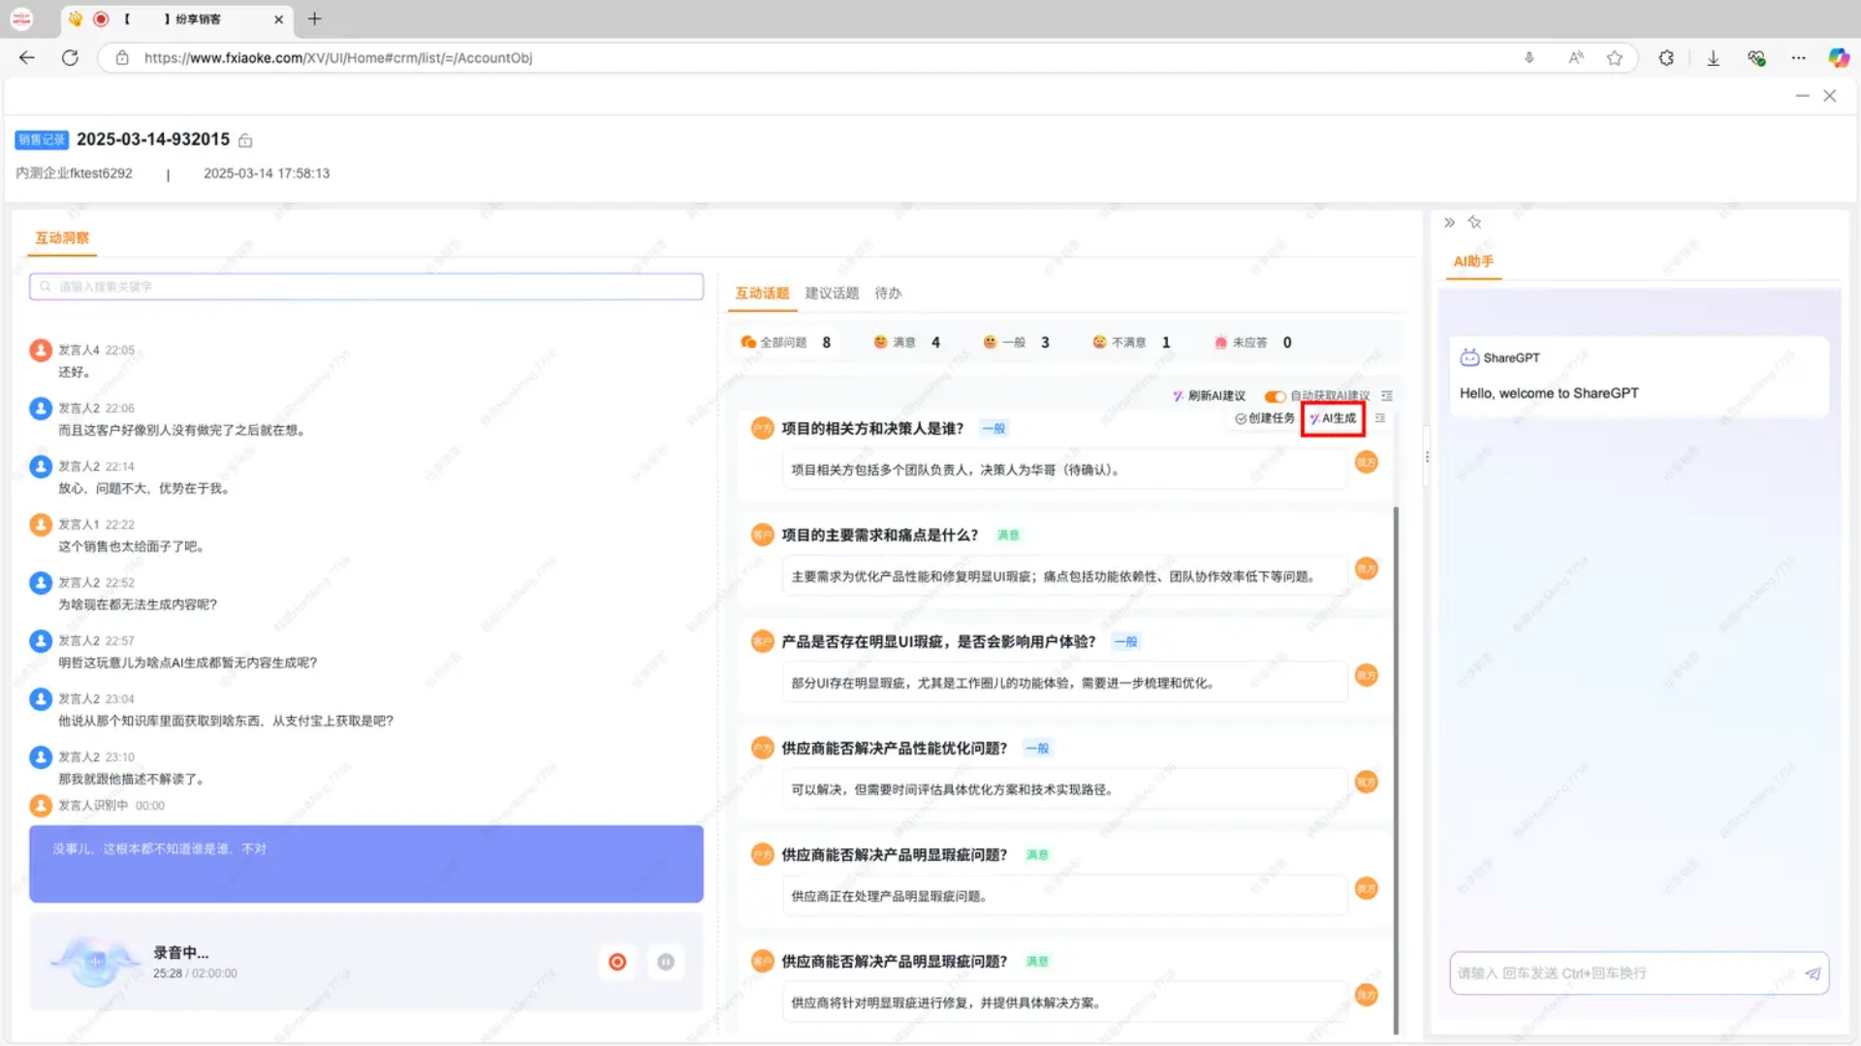
Task: Refresh AI suggestions with 刷新AI建议
Action: [1209, 396]
